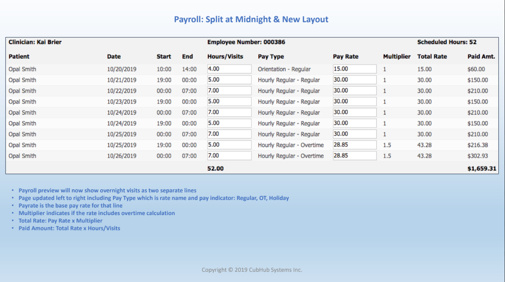The image size is (505, 282).
Task: Click Employee Number: 000386 text
Action: click(x=246, y=42)
